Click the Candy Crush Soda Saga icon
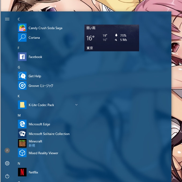This screenshot has width=182, height=182. click(22, 28)
